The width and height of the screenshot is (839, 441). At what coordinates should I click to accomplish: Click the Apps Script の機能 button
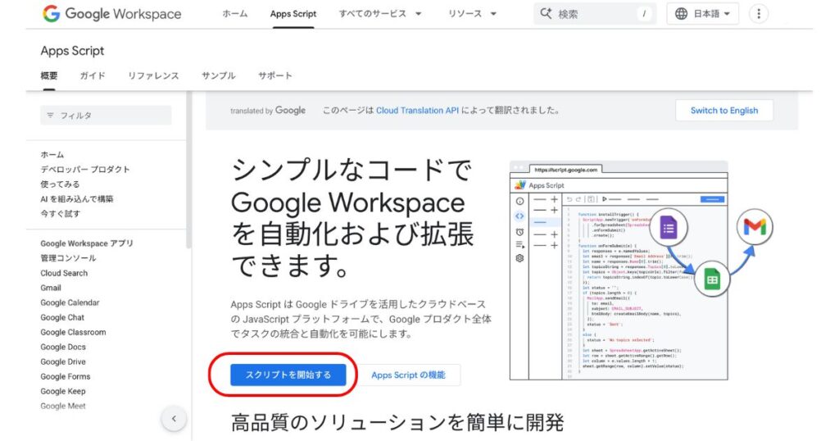tap(408, 375)
